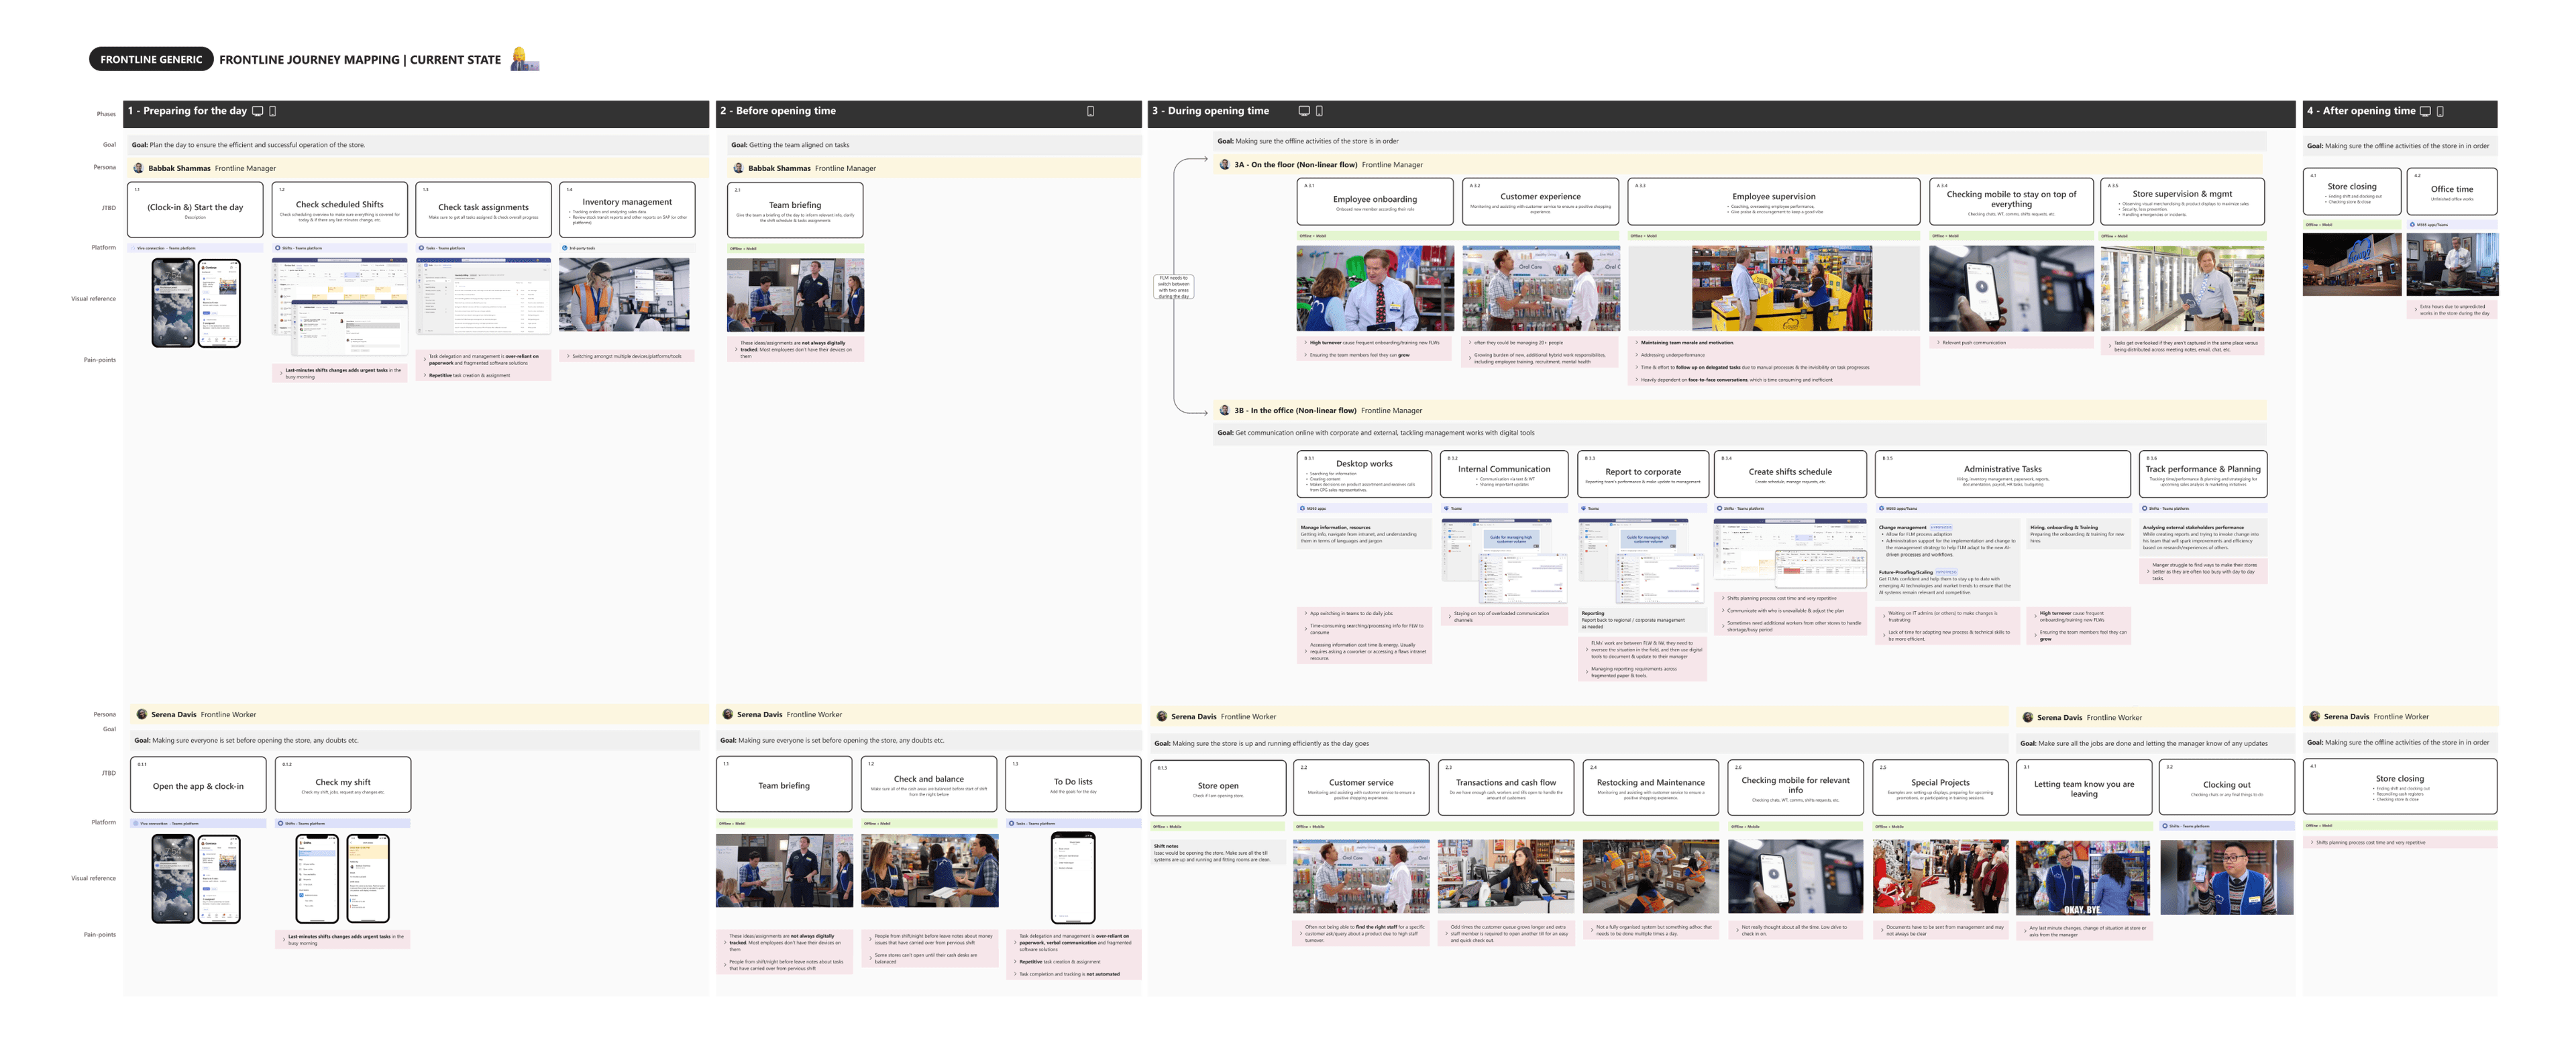Select the Track performance & Planning card
Image resolution: width=2576 pixels, height=1062 pixels.
tap(2202, 473)
